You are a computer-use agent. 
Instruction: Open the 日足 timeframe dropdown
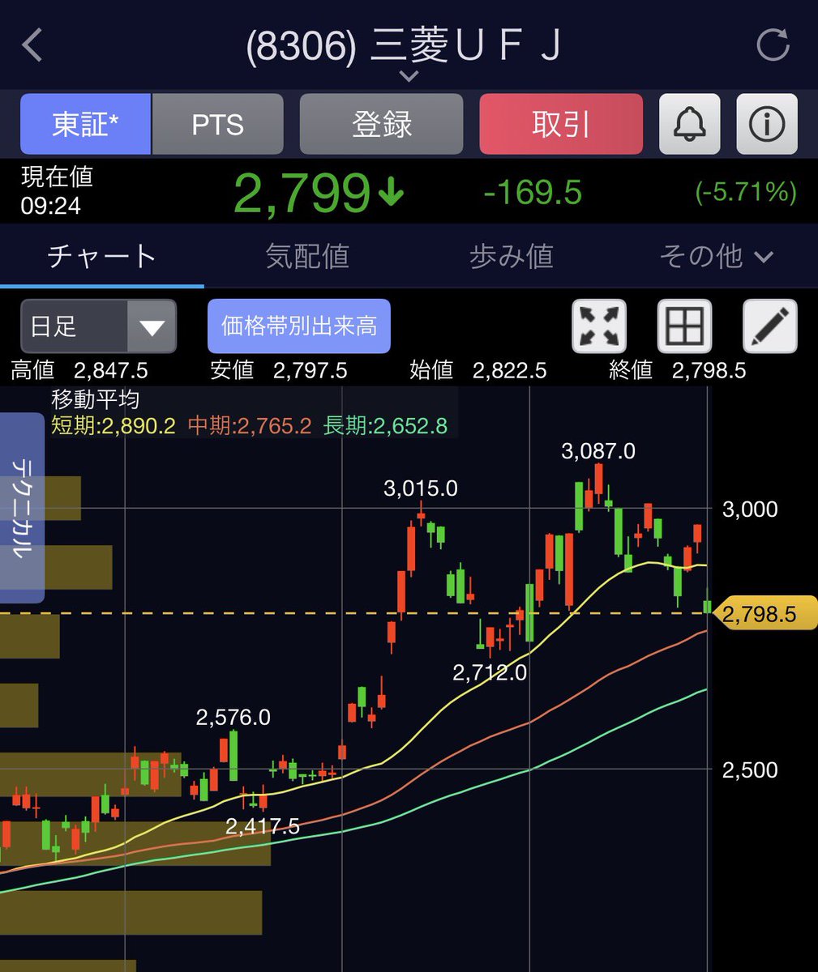98,326
